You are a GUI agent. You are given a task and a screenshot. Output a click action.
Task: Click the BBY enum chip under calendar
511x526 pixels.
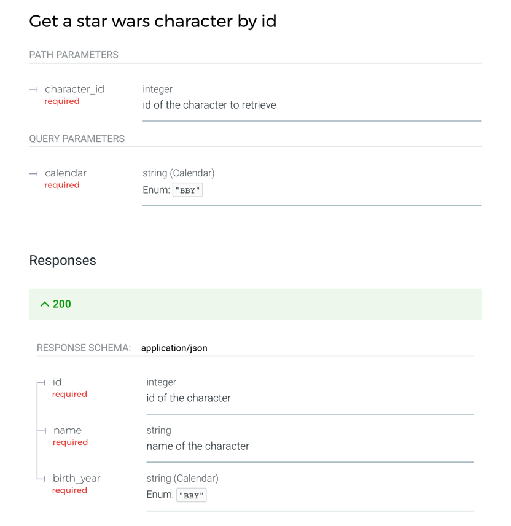pyautogui.click(x=187, y=190)
